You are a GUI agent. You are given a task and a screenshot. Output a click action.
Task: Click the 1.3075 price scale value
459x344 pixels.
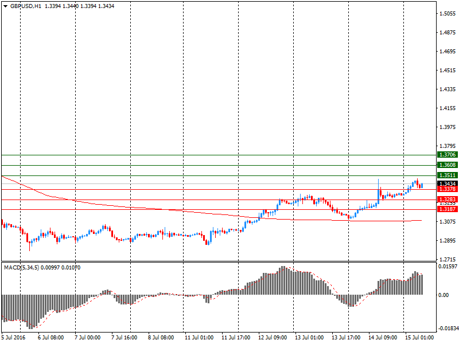pyautogui.click(x=448, y=222)
